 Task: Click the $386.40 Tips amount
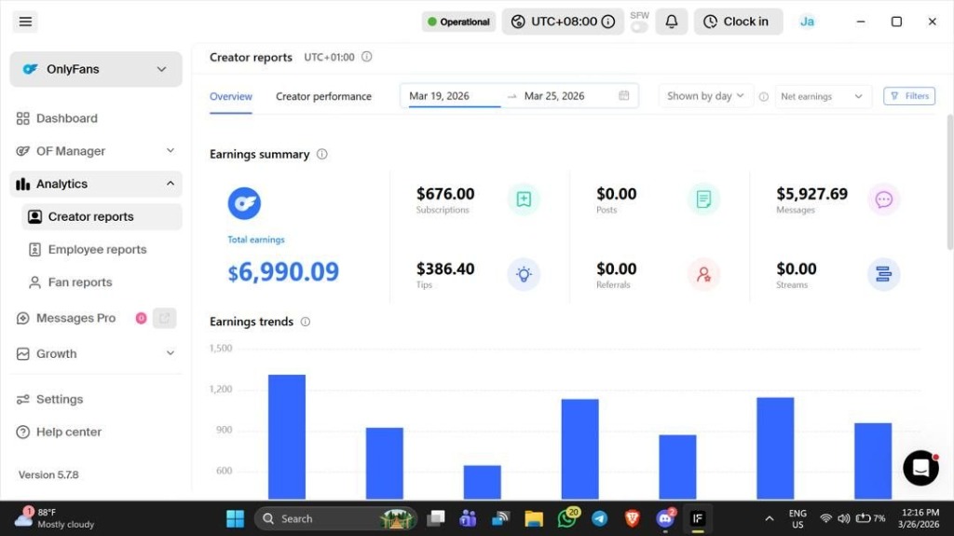click(x=445, y=269)
